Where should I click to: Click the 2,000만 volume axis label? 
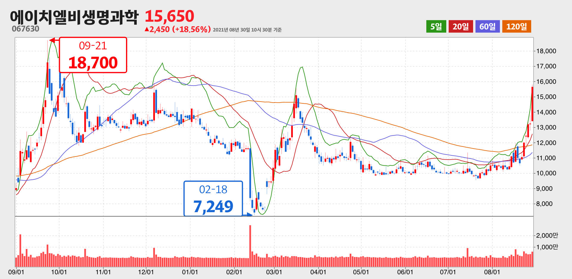coord(547,235)
